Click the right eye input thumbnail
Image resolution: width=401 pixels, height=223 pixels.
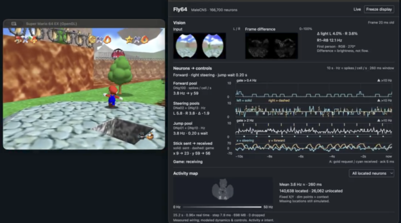click(213, 46)
